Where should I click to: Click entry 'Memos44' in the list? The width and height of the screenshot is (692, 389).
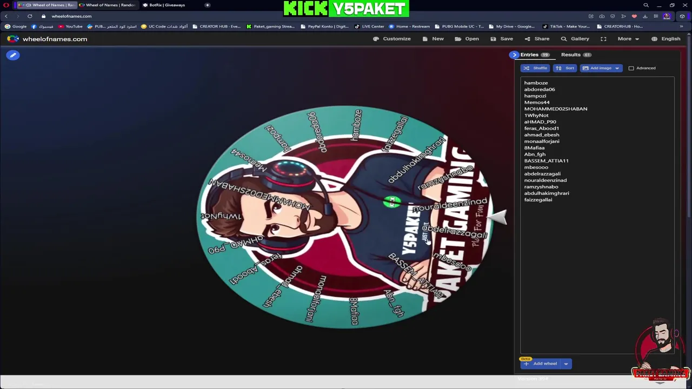537,102
